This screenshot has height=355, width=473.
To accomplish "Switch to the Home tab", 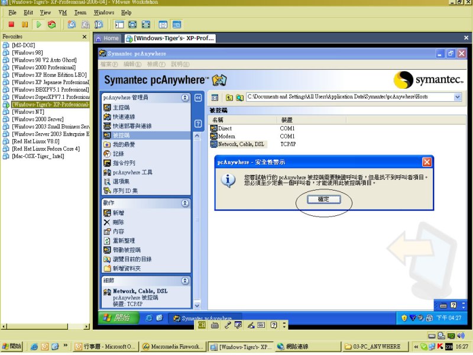I will 108,38.
